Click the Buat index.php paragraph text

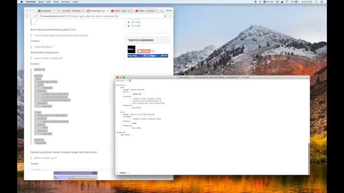(53, 29)
